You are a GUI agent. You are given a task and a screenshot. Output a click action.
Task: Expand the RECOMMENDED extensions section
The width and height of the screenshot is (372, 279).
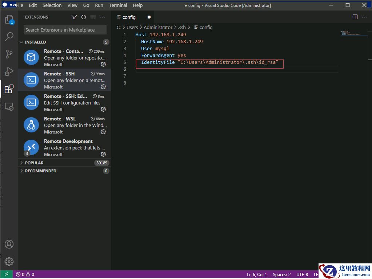[x=21, y=171]
